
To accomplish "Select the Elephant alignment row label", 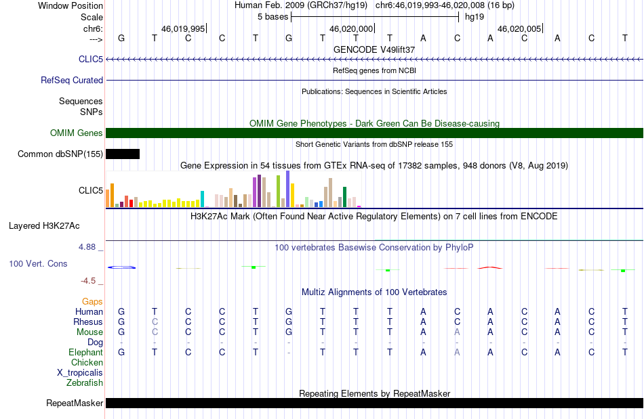I will tap(85, 352).
